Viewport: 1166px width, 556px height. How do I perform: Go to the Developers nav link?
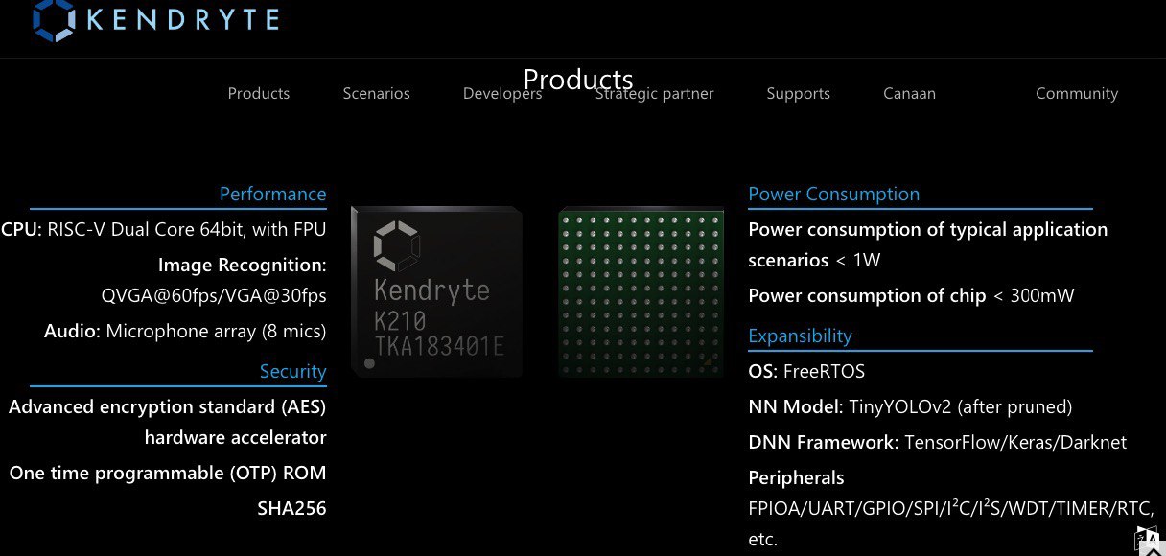tap(502, 93)
